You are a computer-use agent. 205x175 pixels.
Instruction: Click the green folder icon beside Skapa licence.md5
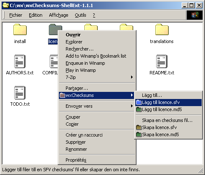[139, 134]
